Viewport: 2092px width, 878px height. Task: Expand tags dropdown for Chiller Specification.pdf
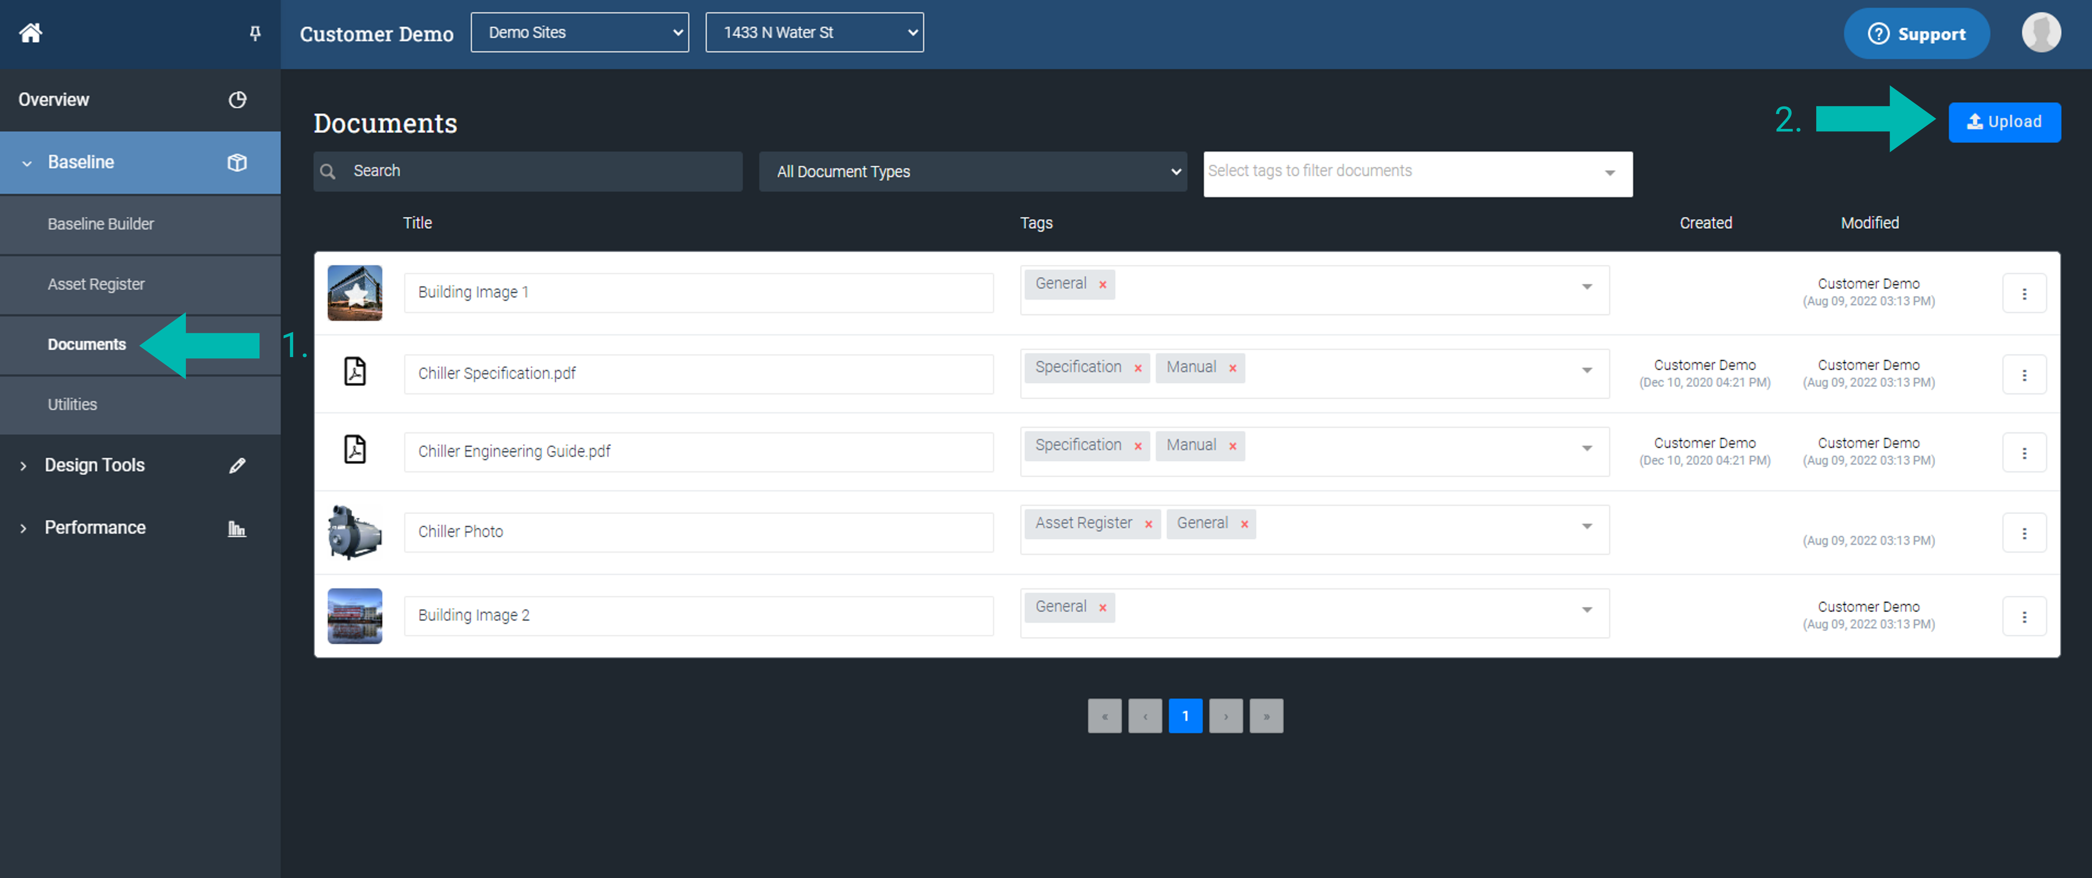(1587, 370)
